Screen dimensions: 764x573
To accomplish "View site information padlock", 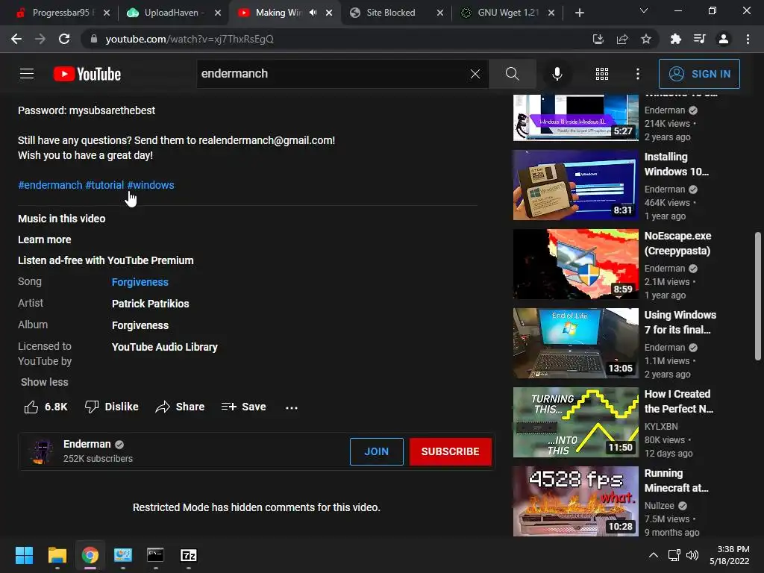I will (x=94, y=39).
